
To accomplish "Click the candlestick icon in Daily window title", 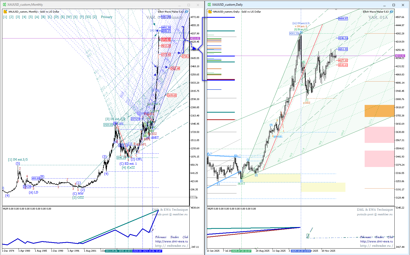I will click(209, 5).
